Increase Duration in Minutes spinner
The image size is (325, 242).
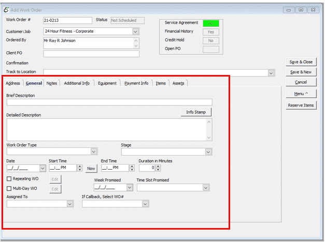click(x=158, y=166)
